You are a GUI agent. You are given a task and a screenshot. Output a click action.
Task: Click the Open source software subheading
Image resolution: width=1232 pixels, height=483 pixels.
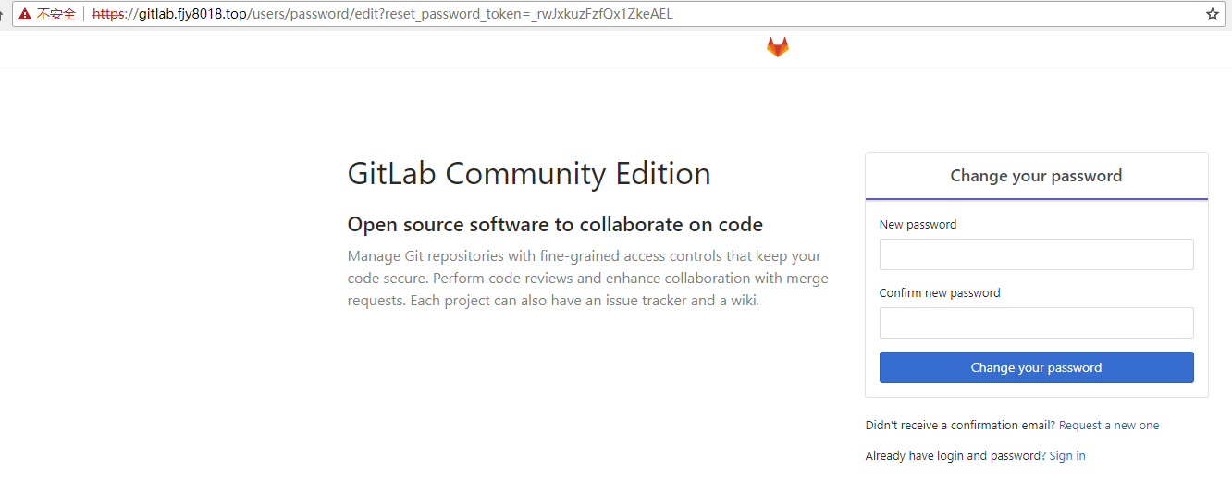coord(555,225)
